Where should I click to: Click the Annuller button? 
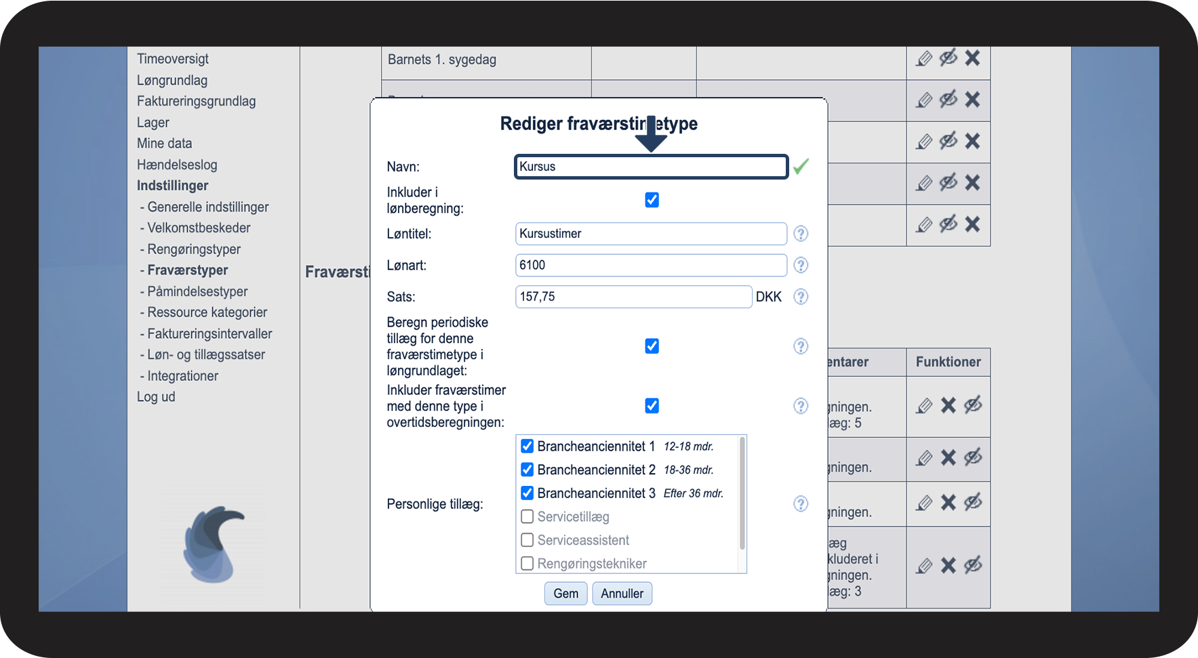[622, 594]
